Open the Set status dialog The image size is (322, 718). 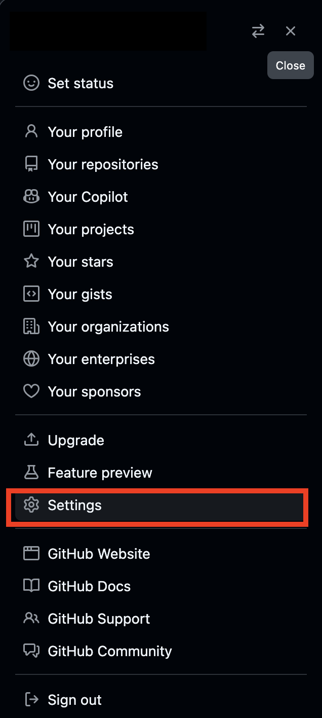80,83
